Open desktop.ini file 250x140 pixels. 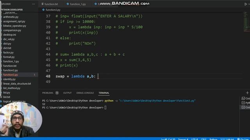coord(9,35)
